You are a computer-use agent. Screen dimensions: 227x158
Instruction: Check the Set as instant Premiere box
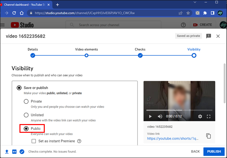tap(34, 141)
